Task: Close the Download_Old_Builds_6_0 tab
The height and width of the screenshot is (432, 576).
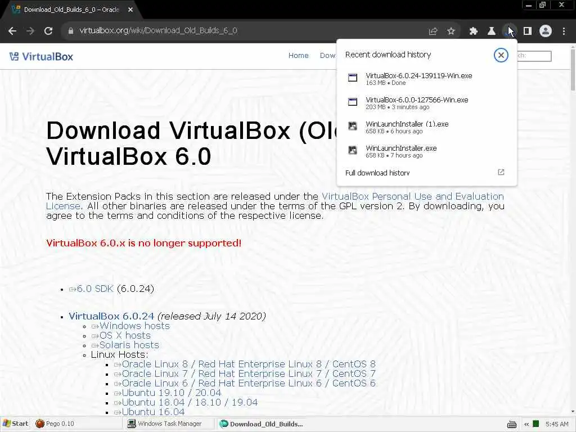Action: pos(130,10)
